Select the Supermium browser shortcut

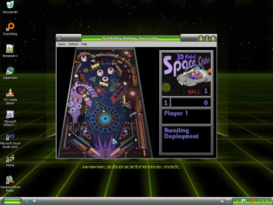10,73
